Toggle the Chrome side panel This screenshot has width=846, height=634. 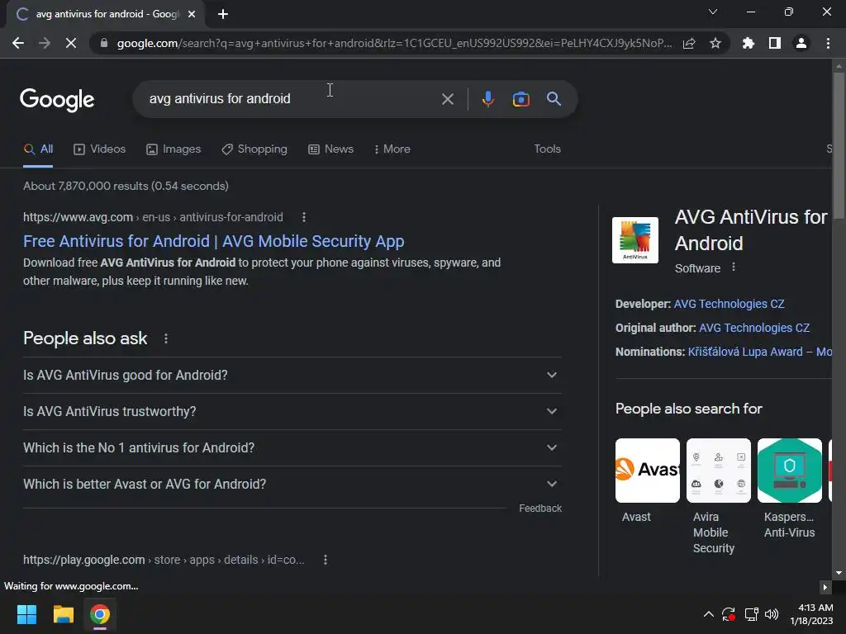coord(775,43)
